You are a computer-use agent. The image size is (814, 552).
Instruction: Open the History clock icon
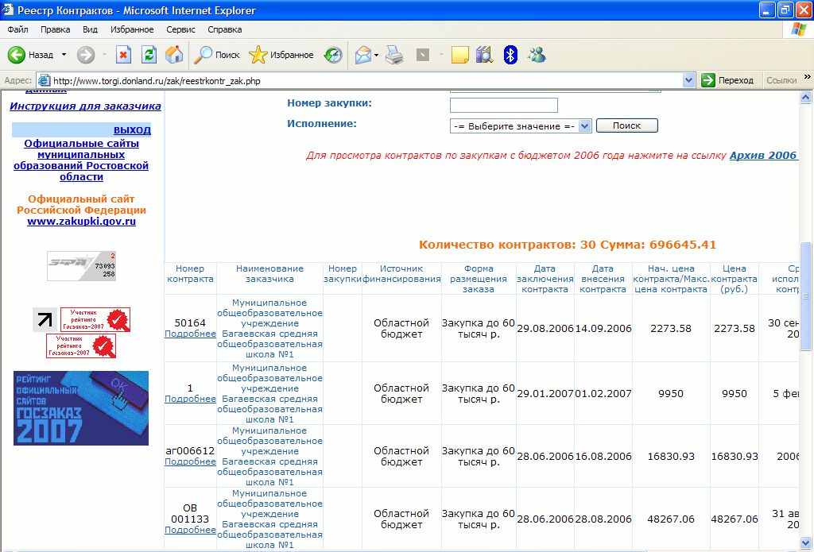coord(333,55)
